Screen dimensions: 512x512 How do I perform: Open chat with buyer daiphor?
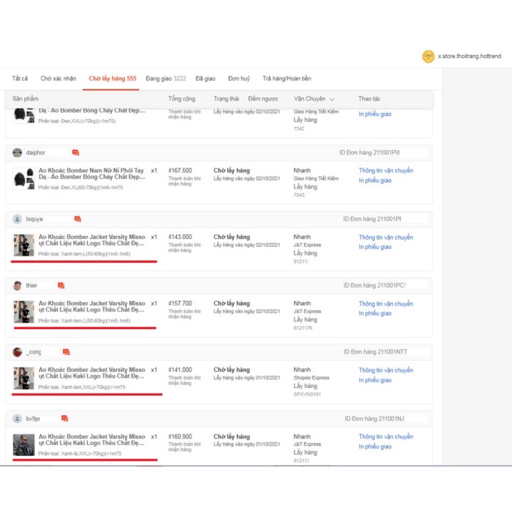[75, 153]
